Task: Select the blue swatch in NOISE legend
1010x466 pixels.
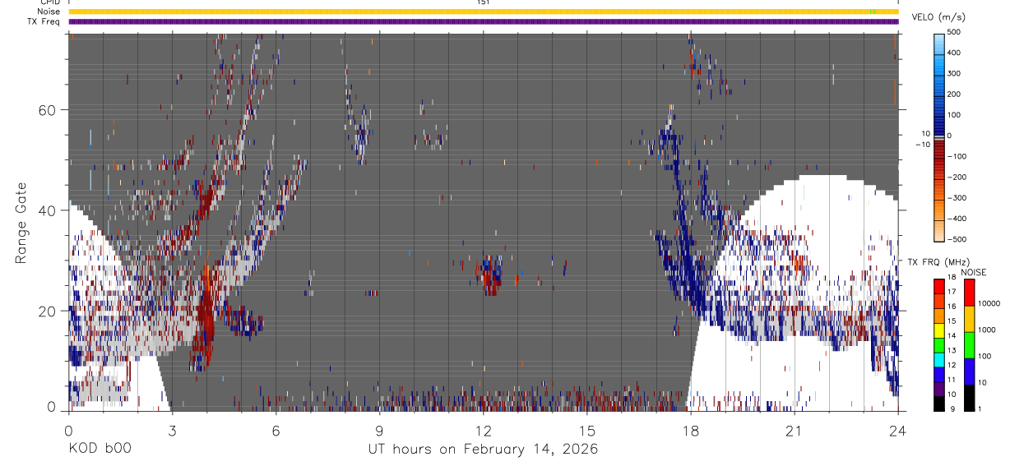Action: pos(969,371)
